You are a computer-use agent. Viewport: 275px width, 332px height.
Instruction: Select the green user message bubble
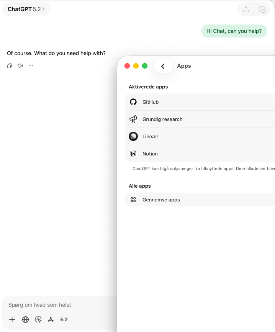point(234,31)
